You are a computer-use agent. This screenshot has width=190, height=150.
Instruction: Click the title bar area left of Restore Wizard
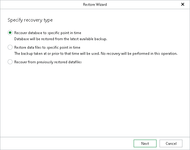tap(41, 5)
